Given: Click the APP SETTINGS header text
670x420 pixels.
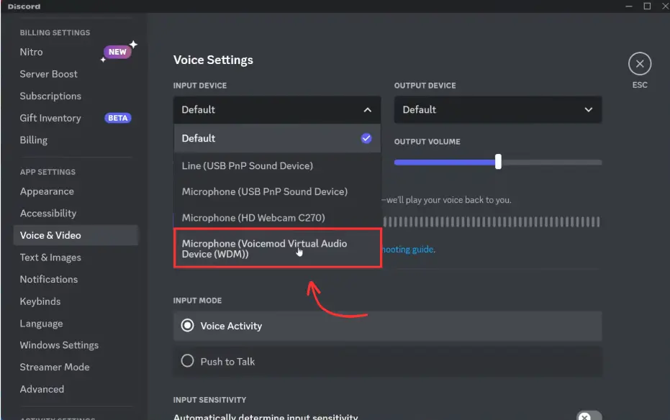Looking at the screenshot, I should coord(47,172).
